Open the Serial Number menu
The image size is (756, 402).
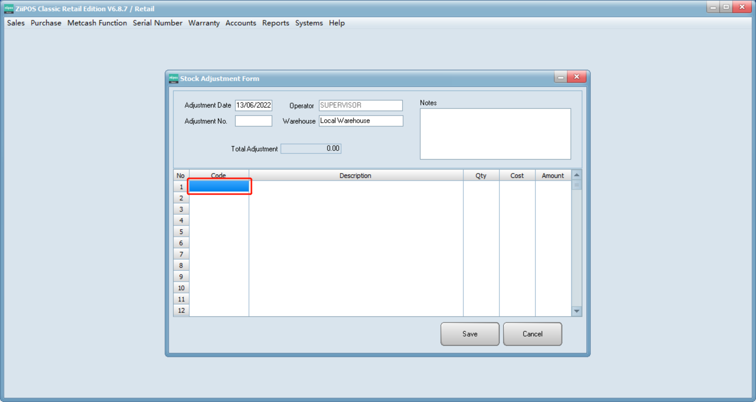tap(157, 23)
